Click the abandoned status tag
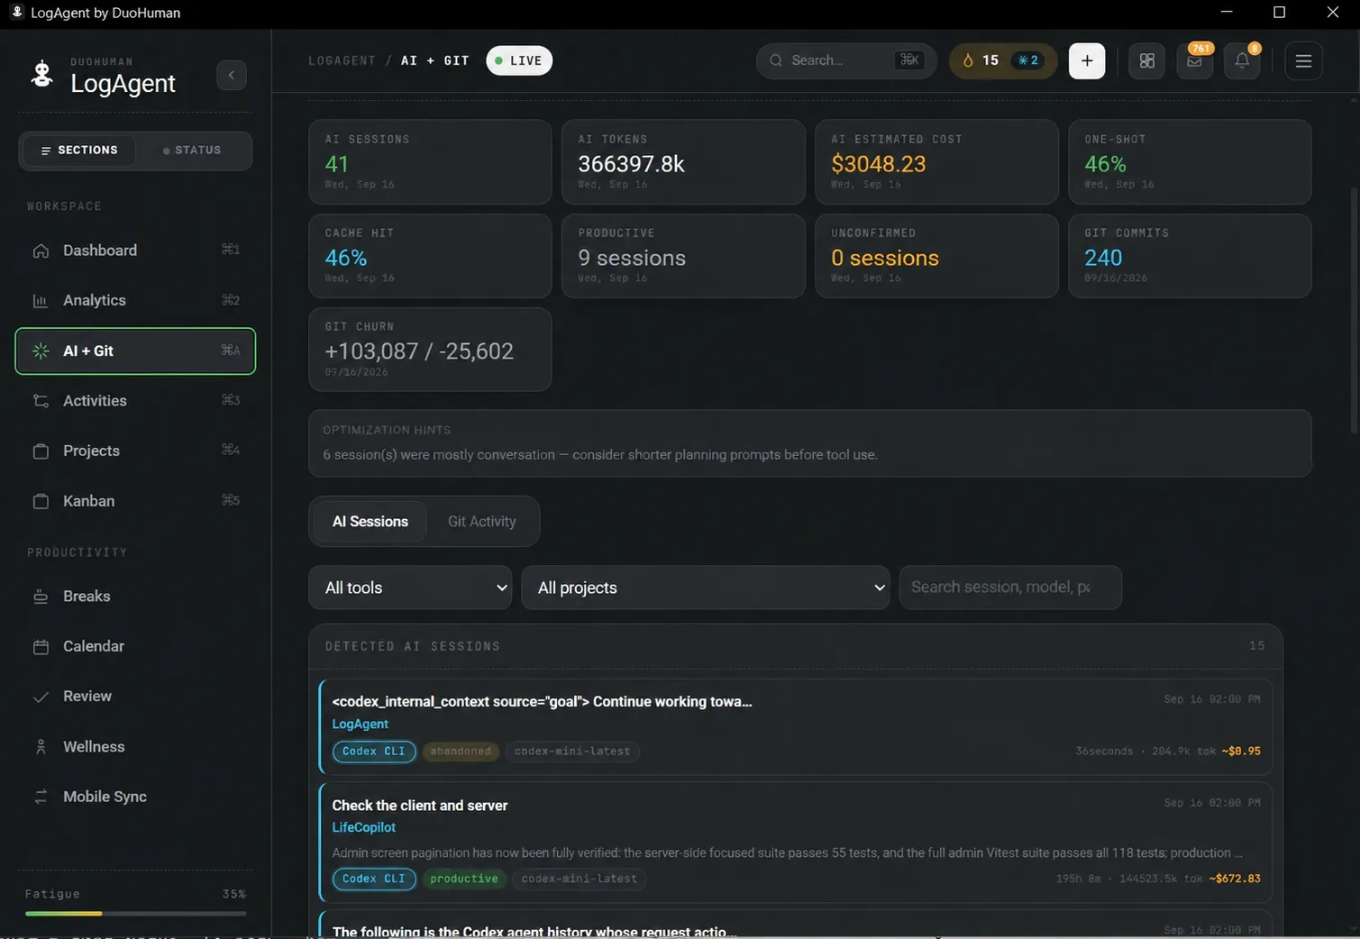This screenshot has width=1360, height=939. coord(461,752)
